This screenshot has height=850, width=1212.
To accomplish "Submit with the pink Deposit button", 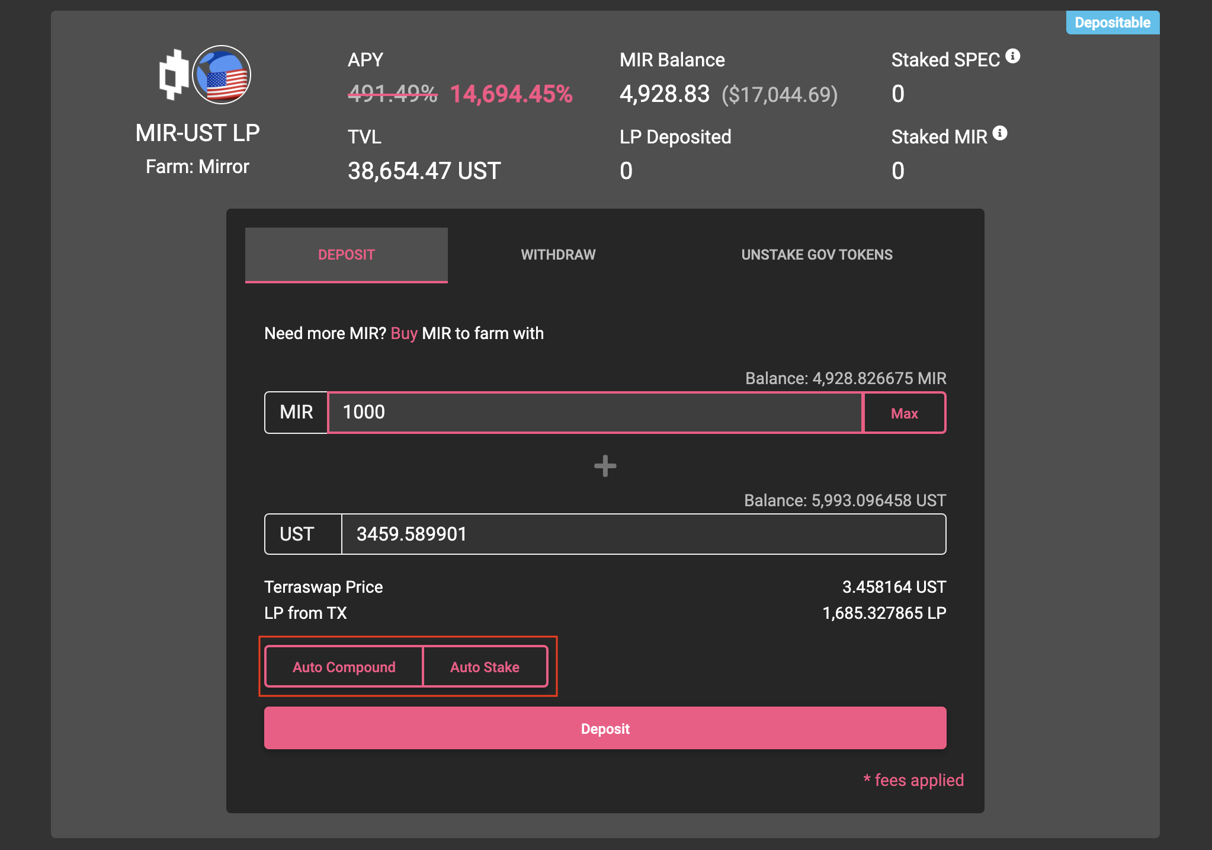I will click(x=605, y=728).
